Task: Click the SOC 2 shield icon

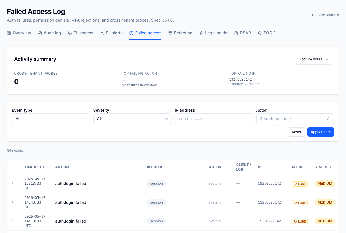Action: [260, 33]
